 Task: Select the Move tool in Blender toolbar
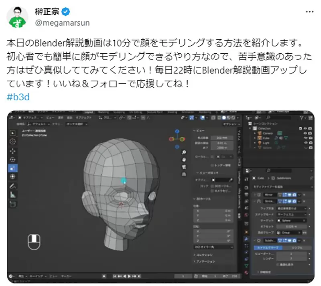13,151
